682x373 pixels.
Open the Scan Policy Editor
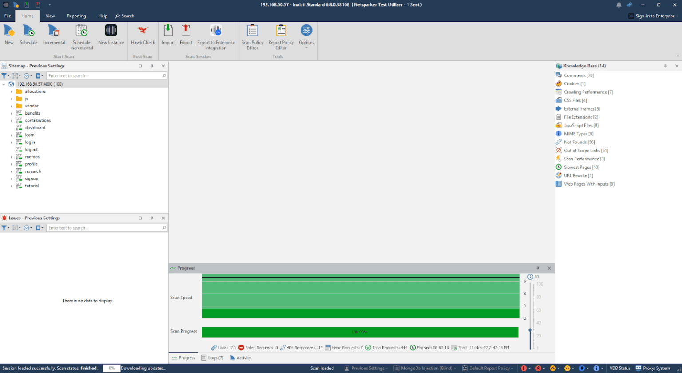click(x=252, y=36)
